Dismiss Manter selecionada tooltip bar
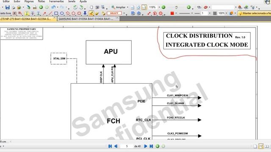The width and height of the screenshot is (271, 152). point(254,13)
